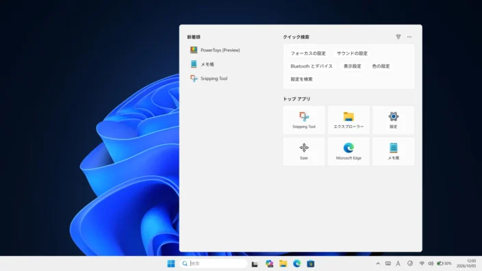
Task: Open the clock showing 12:05
Action: [x=466, y=263]
